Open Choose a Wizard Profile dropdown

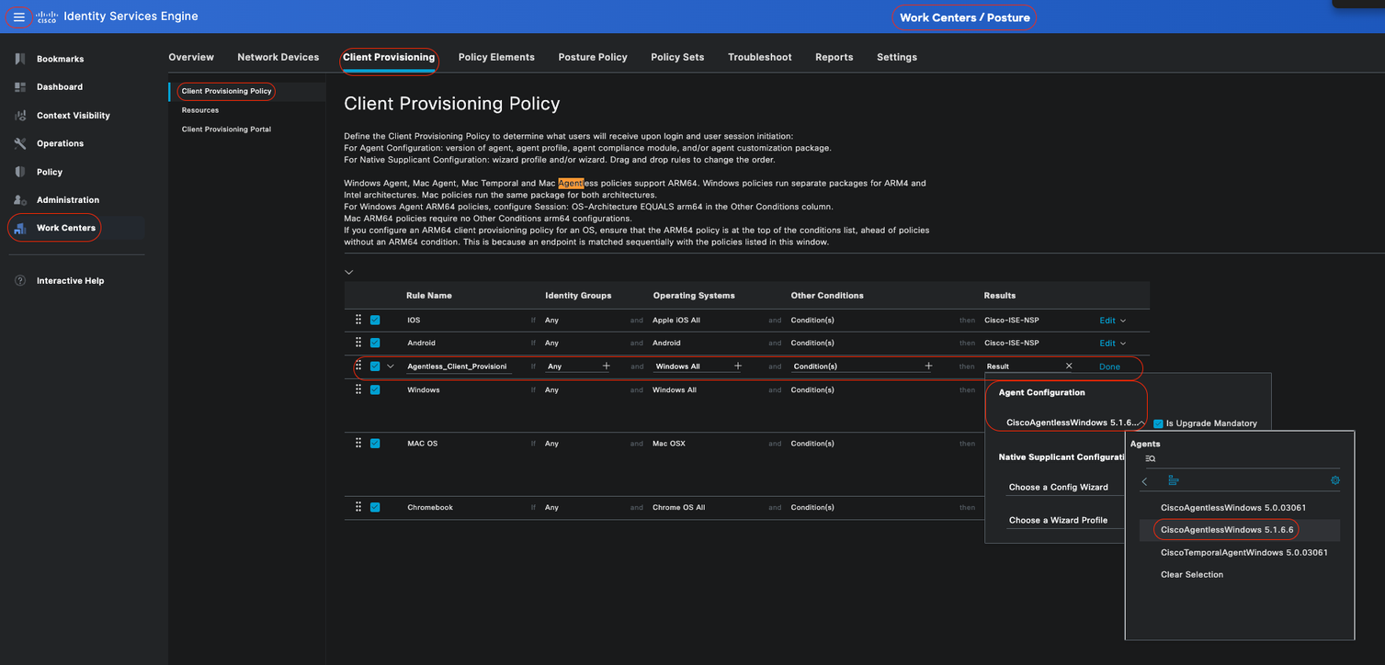click(x=1064, y=520)
